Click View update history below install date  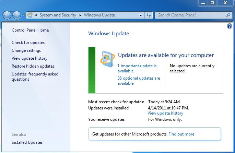click(165, 113)
